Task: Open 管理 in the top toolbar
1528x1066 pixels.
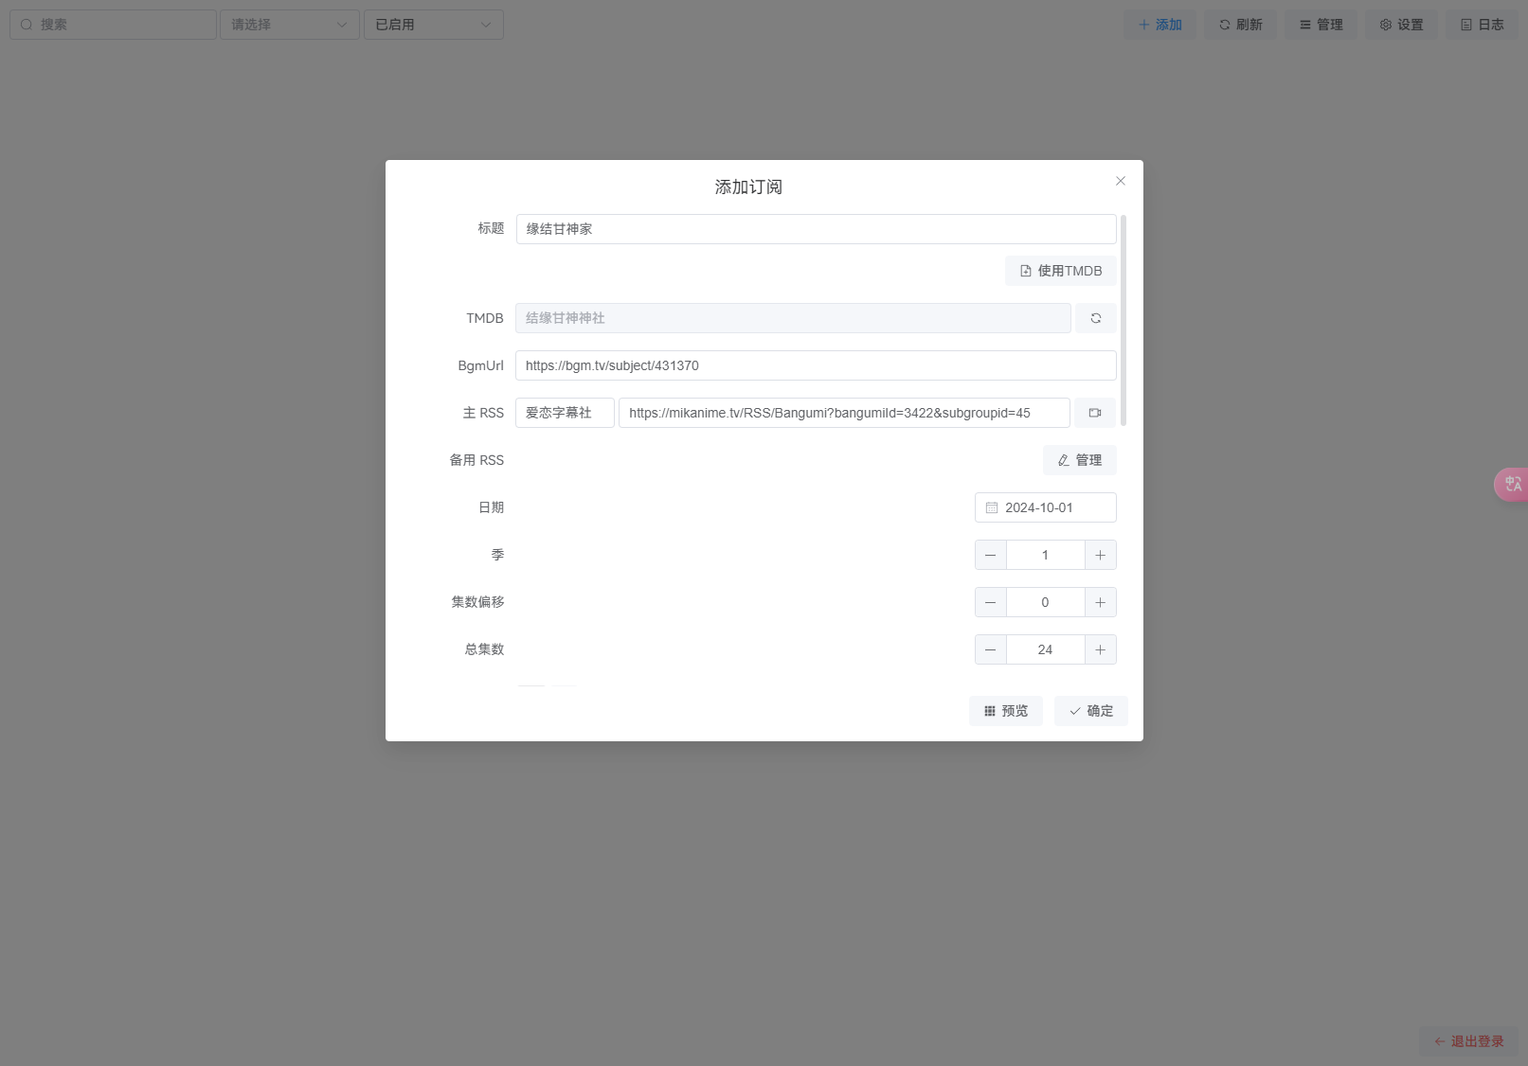Action: pos(1321,25)
